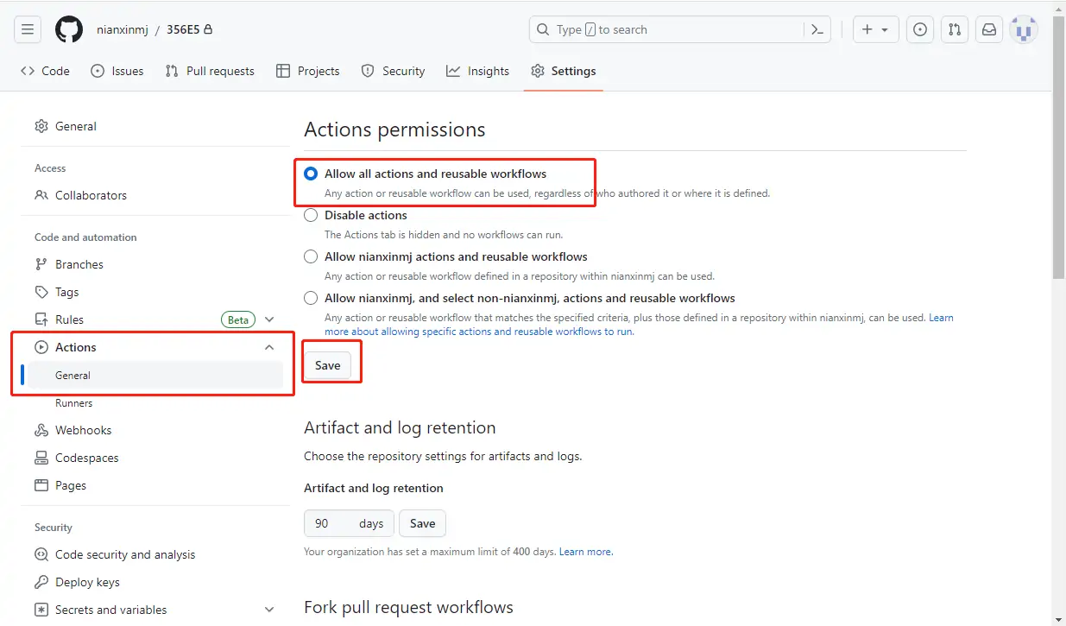The width and height of the screenshot is (1066, 626).
Task: Open Deploy keys from the sidebar
Action: point(86,581)
